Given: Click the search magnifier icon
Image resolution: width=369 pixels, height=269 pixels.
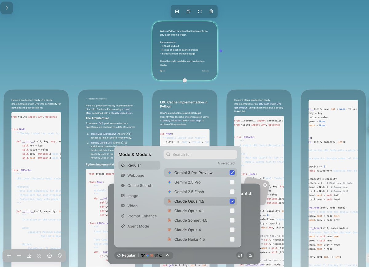Looking at the screenshot, I should [169, 154].
